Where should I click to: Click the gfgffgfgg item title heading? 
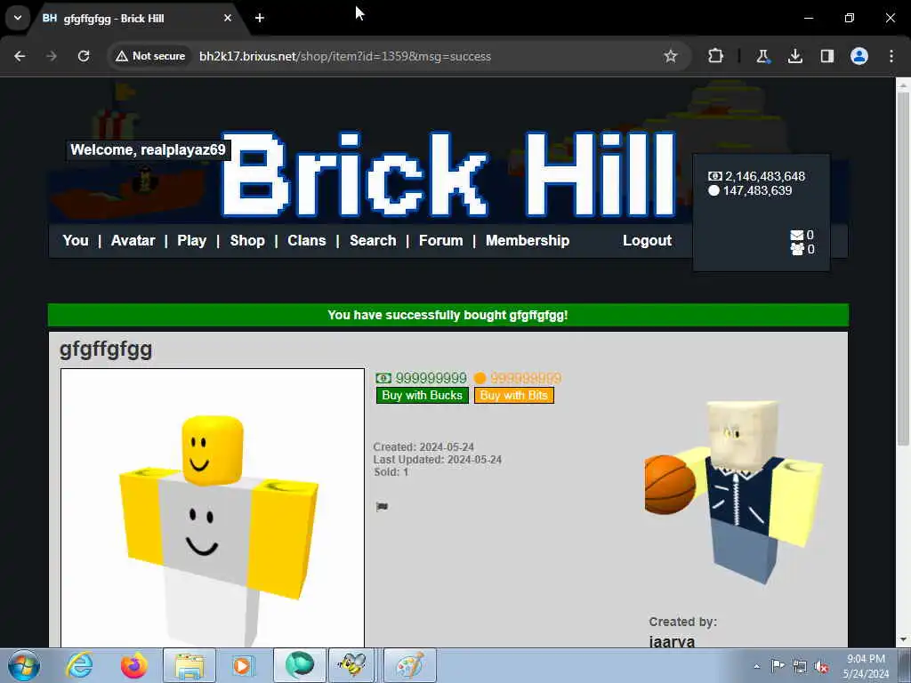click(x=106, y=350)
